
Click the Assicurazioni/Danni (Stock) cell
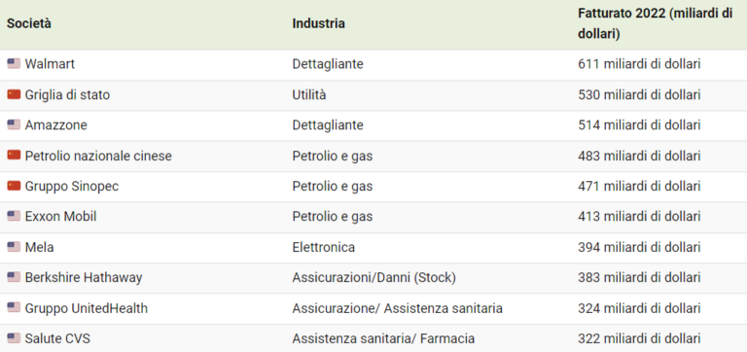pyautogui.click(x=373, y=278)
